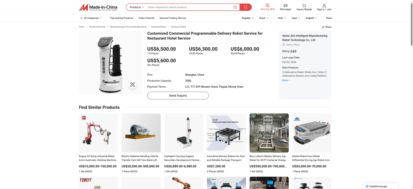The image size is (413, 189).
Task: Zoom the product image with magnifier icon
Action: [132, 85]
